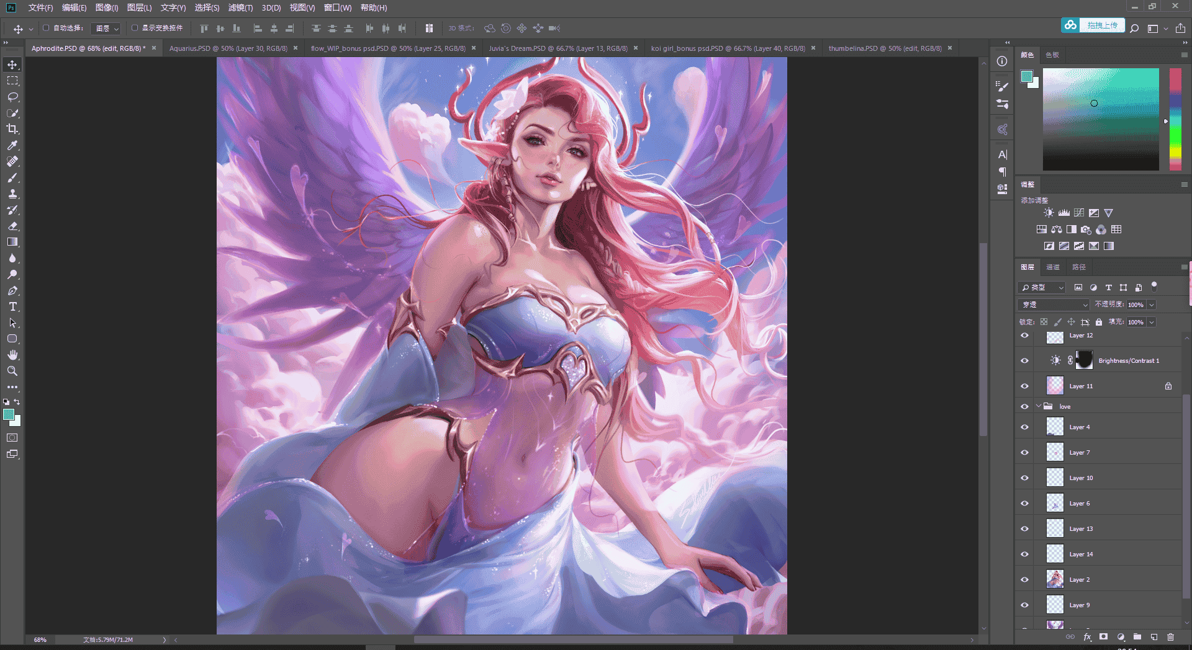The height and width of the screenshot is (650, 1192).
Task: Click the cloud upload button
Action: point(1093,25)
